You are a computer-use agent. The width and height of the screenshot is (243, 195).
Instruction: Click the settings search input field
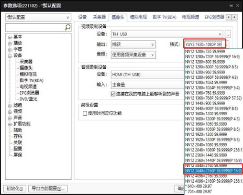tap(35, 27)
